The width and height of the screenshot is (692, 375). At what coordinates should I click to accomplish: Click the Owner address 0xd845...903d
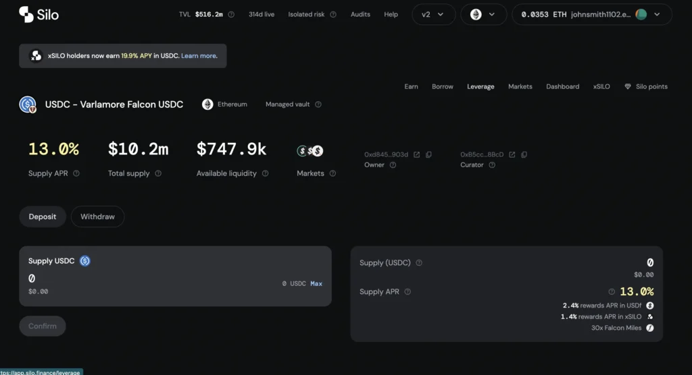click(386, 154)
